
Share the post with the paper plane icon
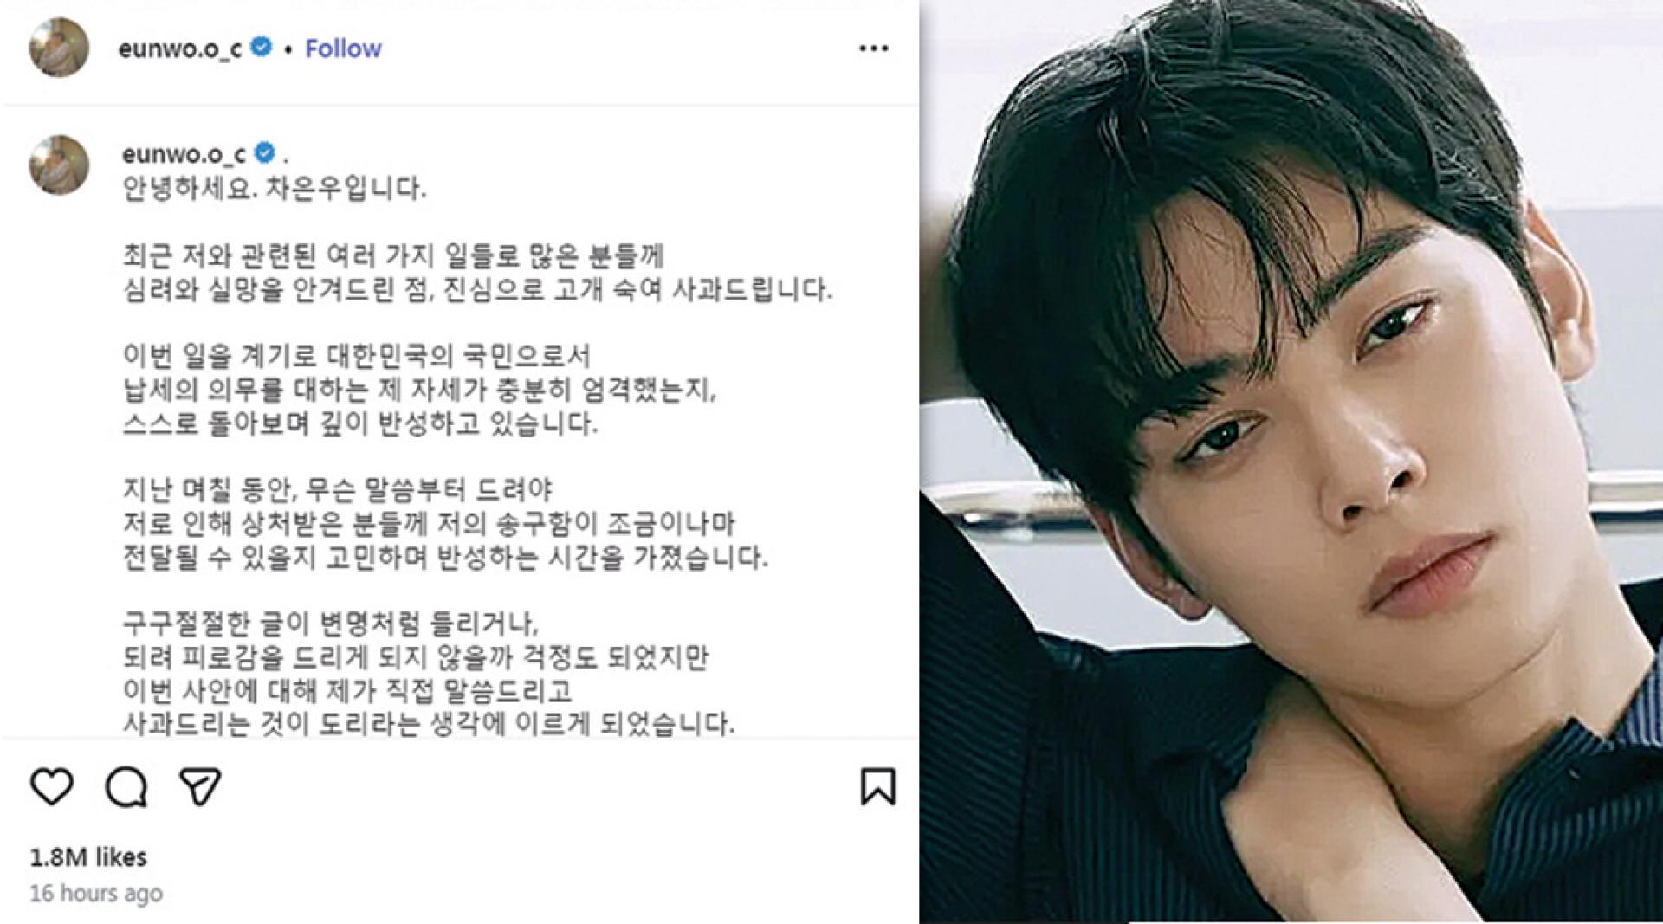click(200, 786)
